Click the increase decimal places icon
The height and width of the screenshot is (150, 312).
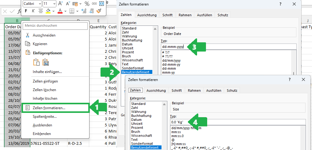[x=84, y=11]
